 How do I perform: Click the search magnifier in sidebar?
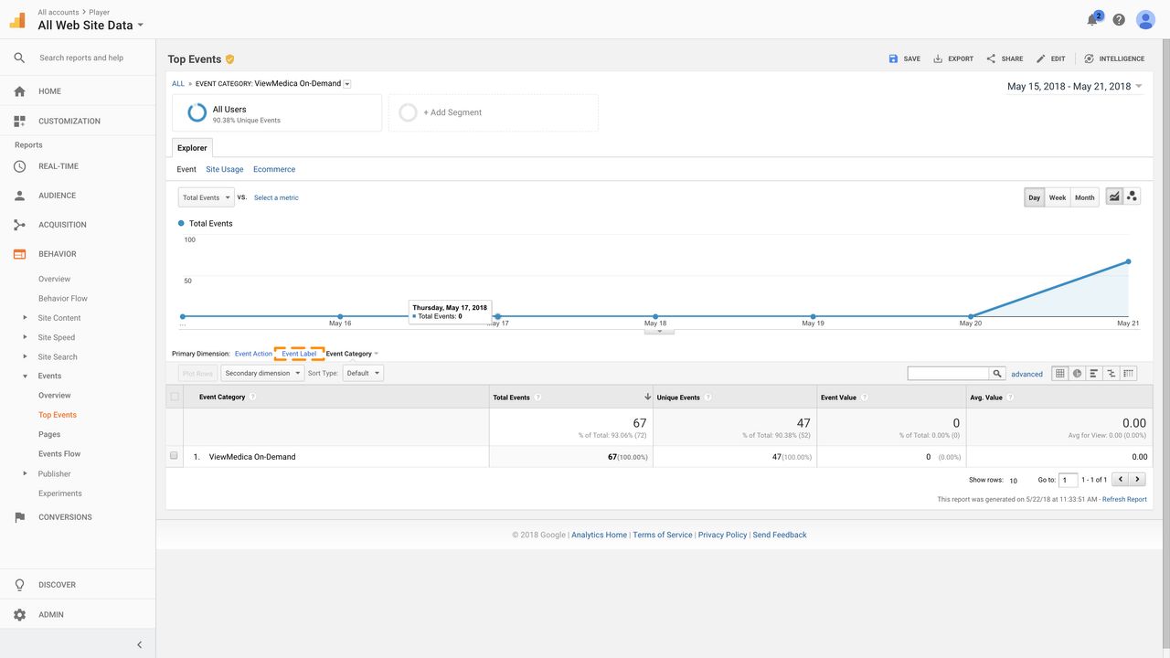coord(19,58)
